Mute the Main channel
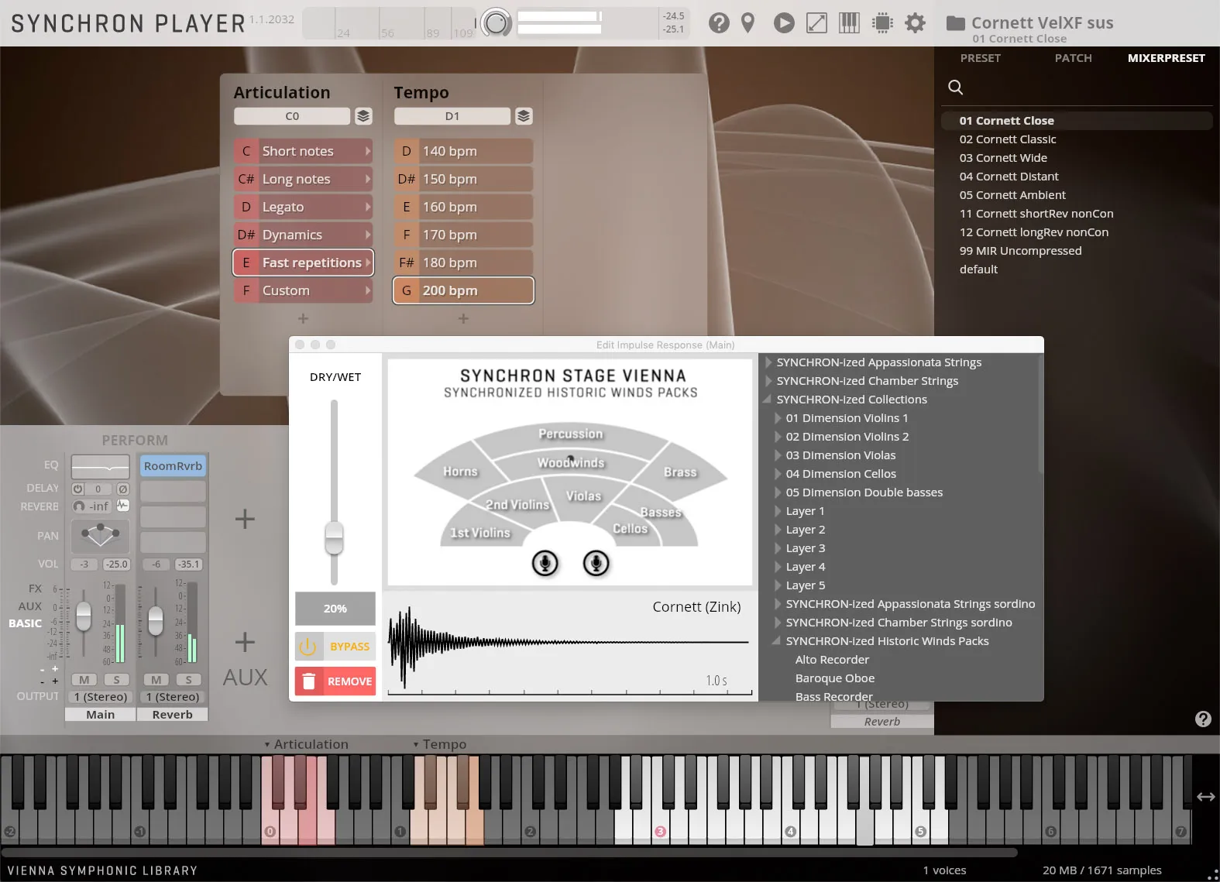1220x882 pixels. coord(84,680)
